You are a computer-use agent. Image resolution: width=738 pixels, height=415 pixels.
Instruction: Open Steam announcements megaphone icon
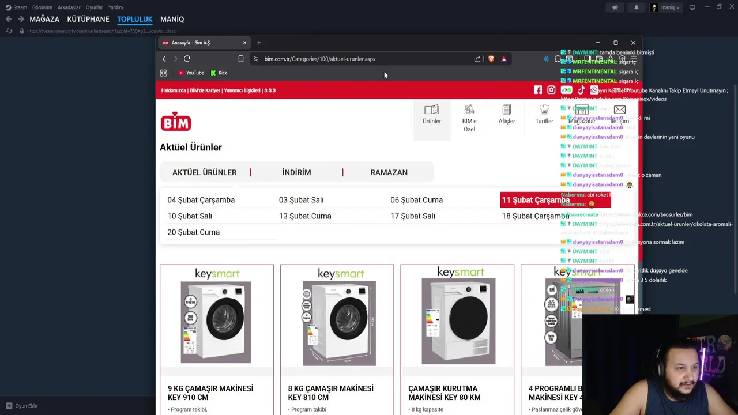[615, 7]
